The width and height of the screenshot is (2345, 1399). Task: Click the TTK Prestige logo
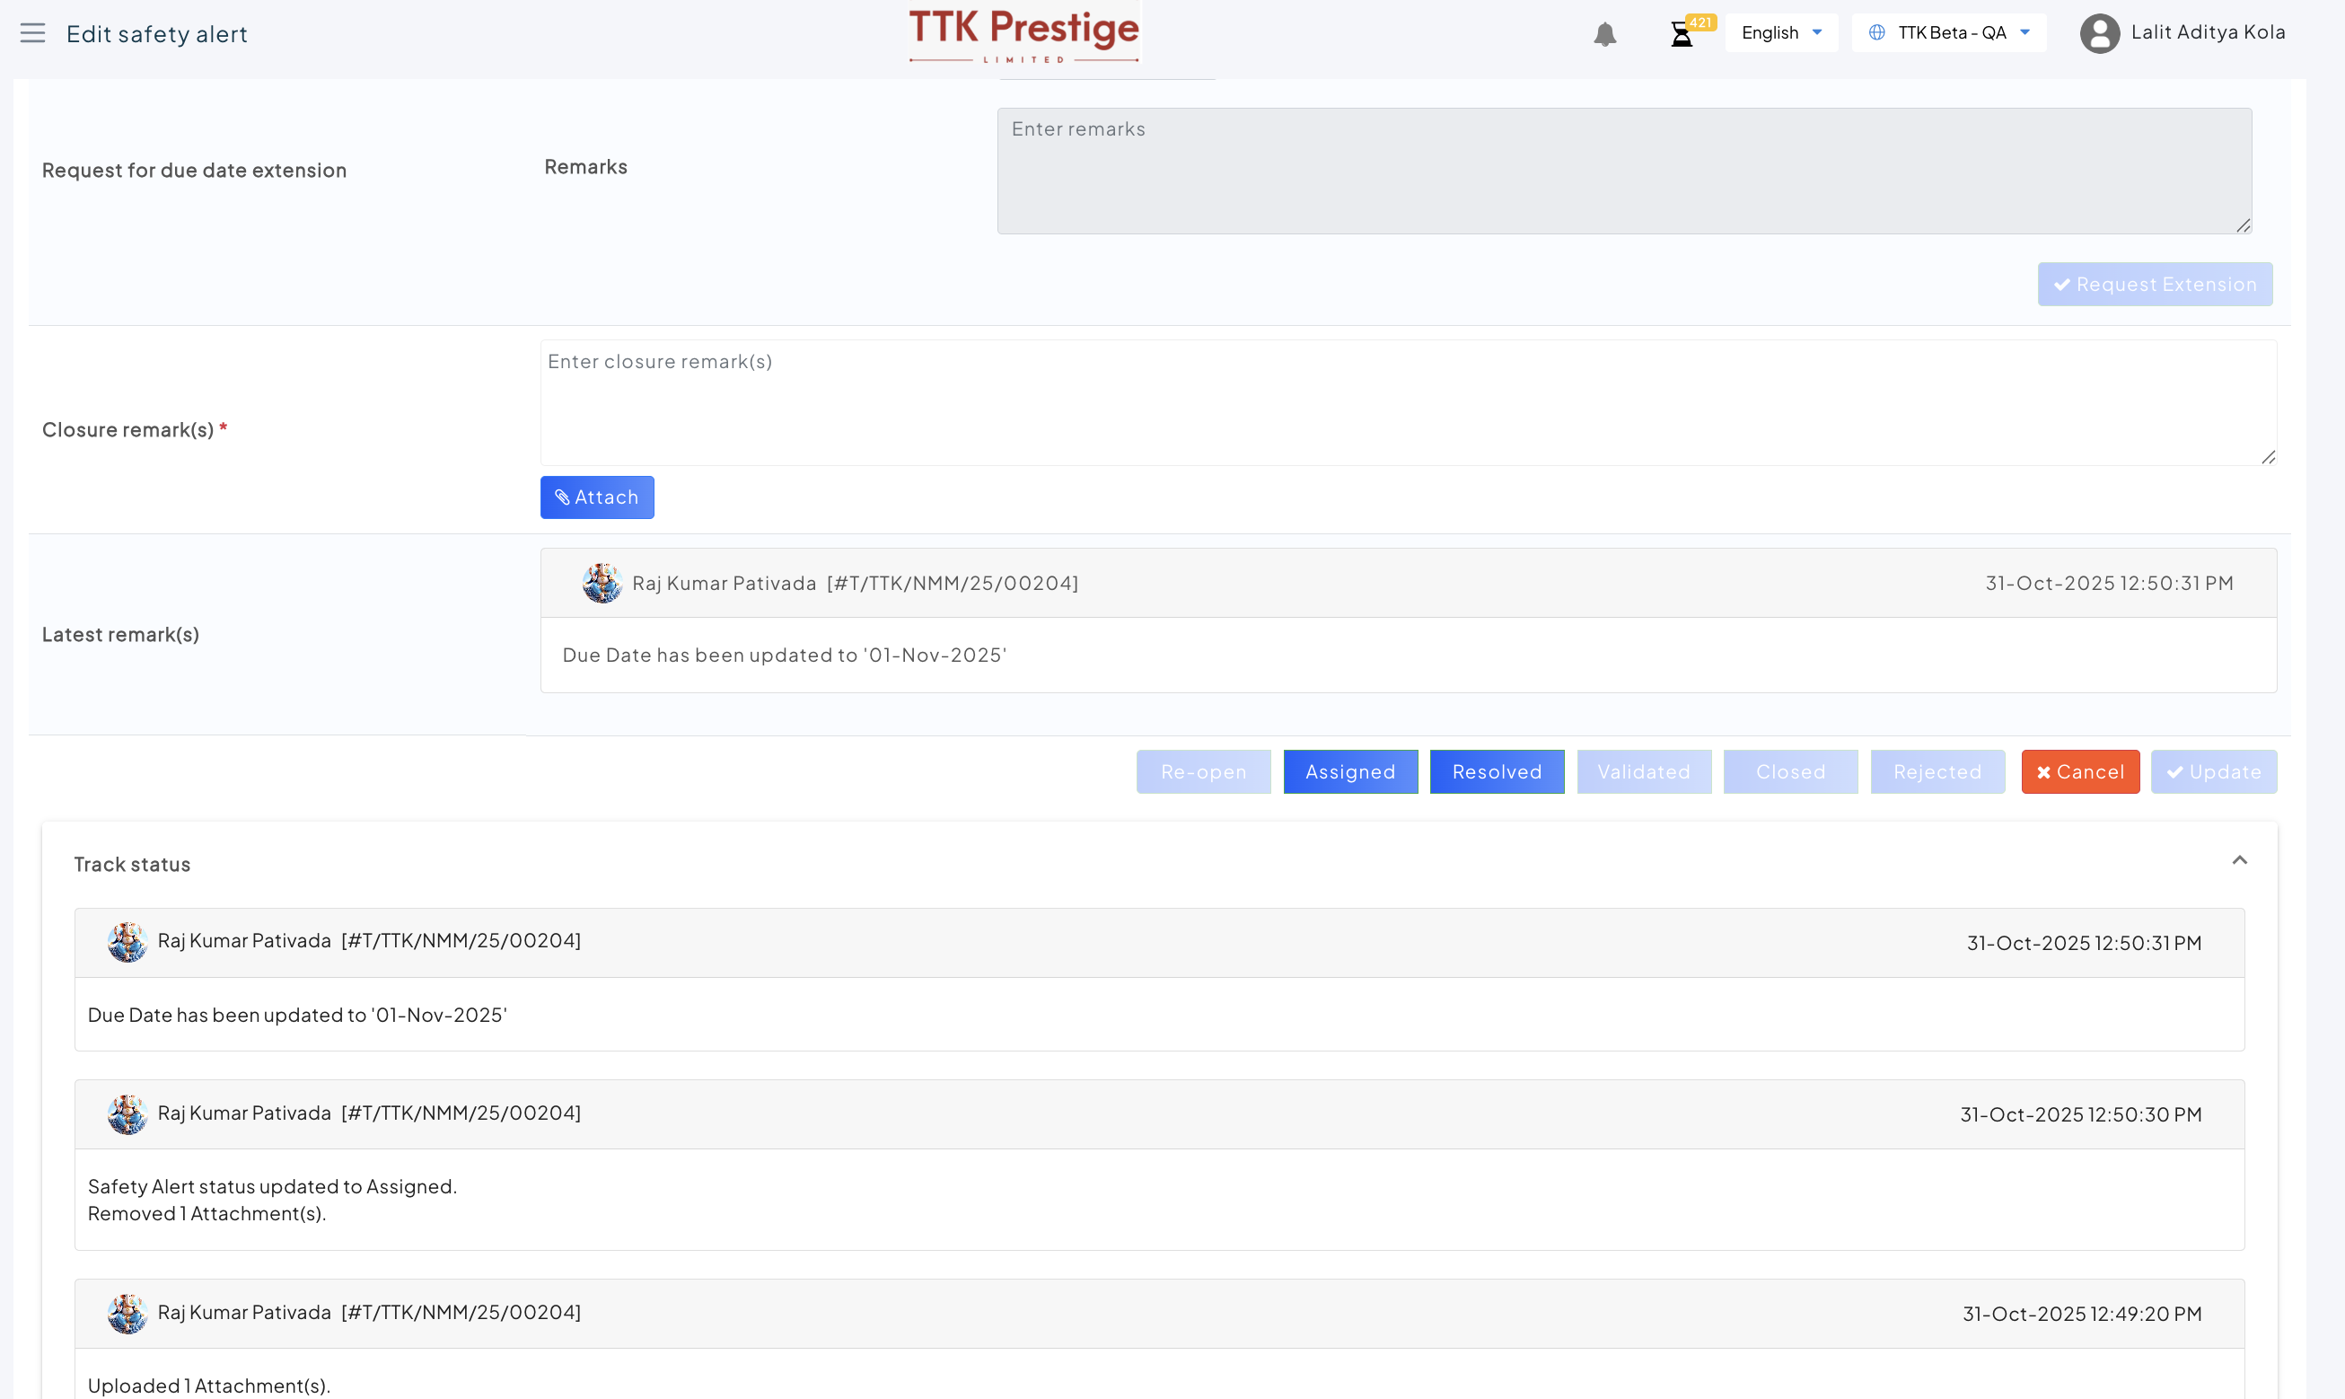(x=1023, y=36)
